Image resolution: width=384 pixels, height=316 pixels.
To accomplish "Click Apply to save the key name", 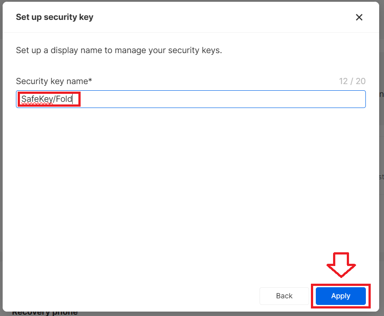I will coord(341,296).
